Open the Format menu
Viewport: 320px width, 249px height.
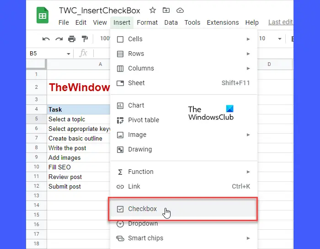click(x=147, y=22)
